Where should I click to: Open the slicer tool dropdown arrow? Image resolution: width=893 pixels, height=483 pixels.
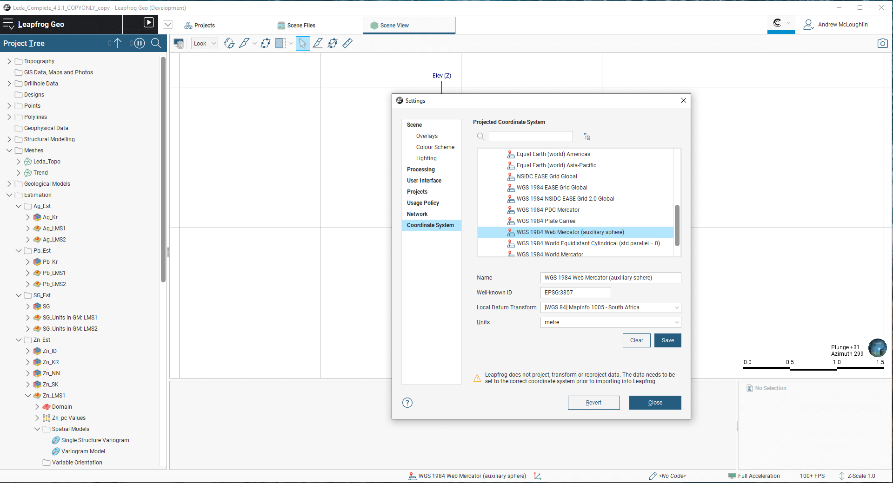pos(254,43)
